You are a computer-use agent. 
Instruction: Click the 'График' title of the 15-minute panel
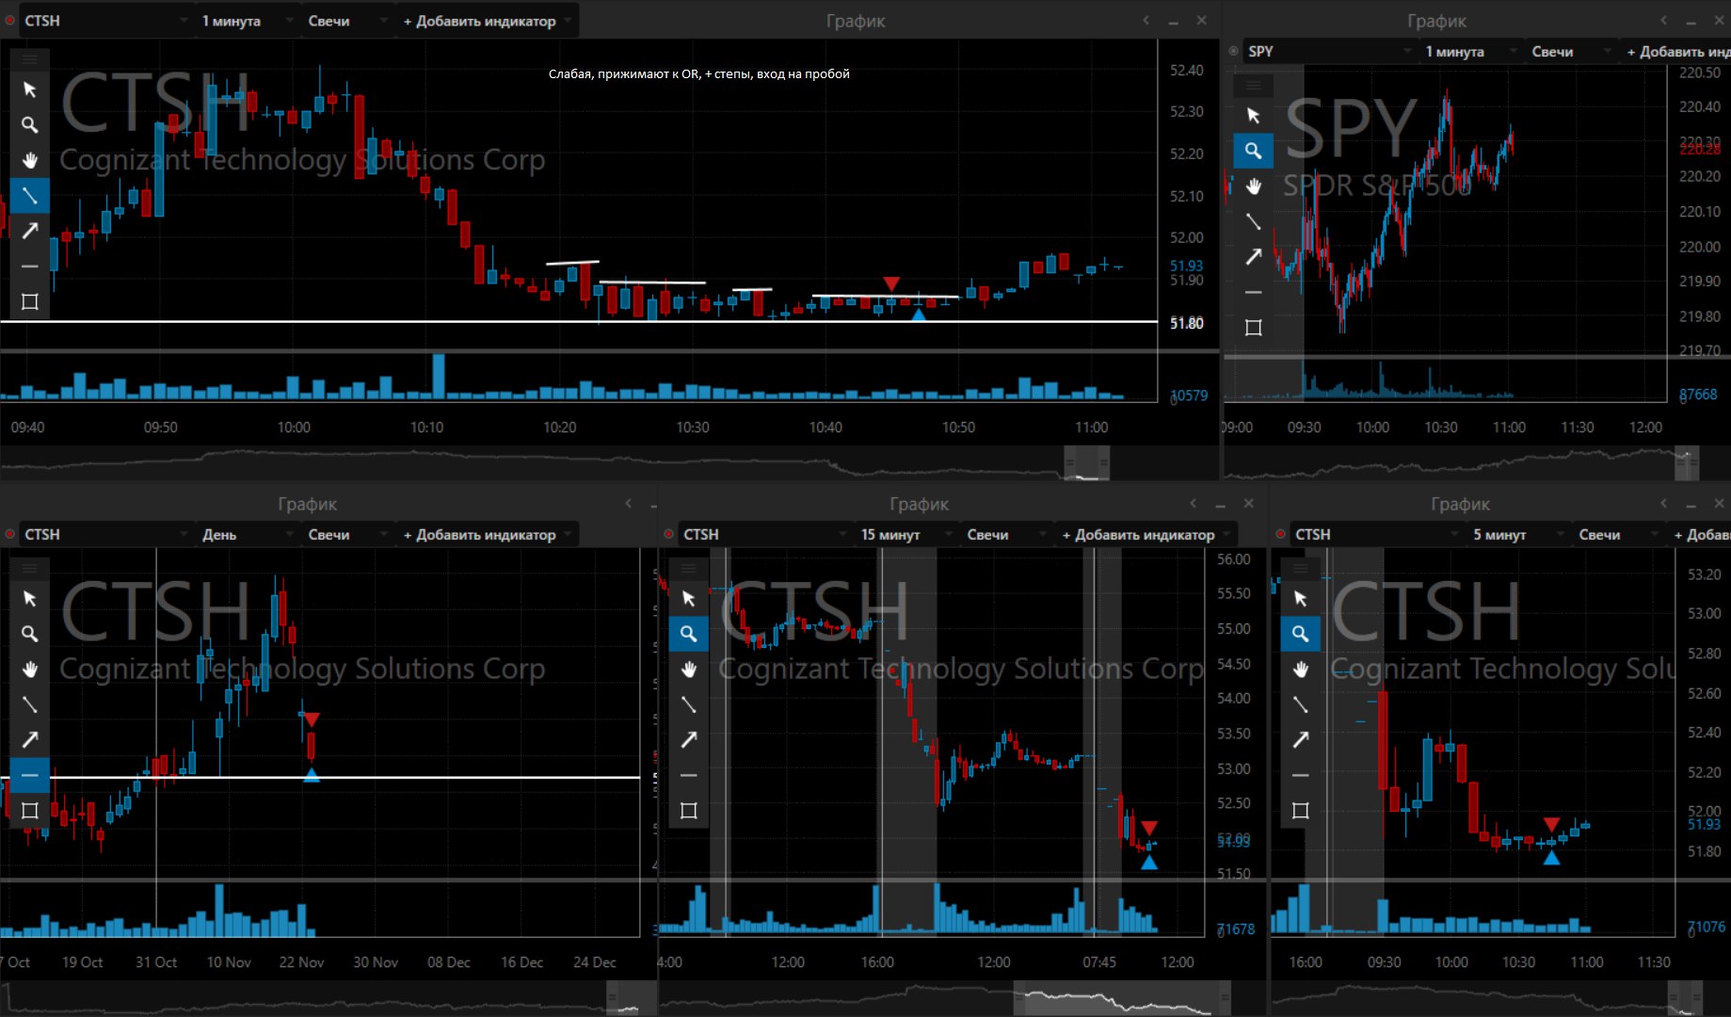point(919,504)
